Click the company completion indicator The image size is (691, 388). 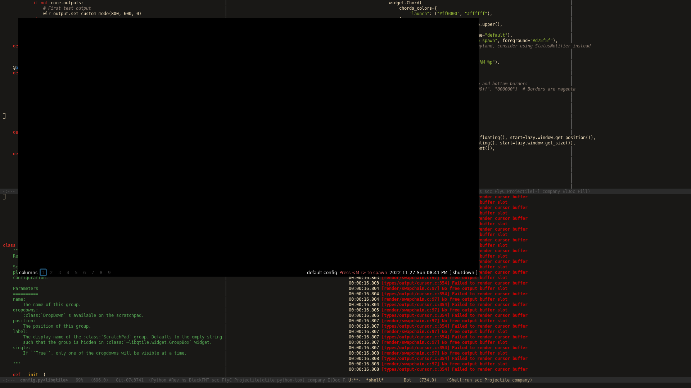pyautogui.click(x=315, y=380)
